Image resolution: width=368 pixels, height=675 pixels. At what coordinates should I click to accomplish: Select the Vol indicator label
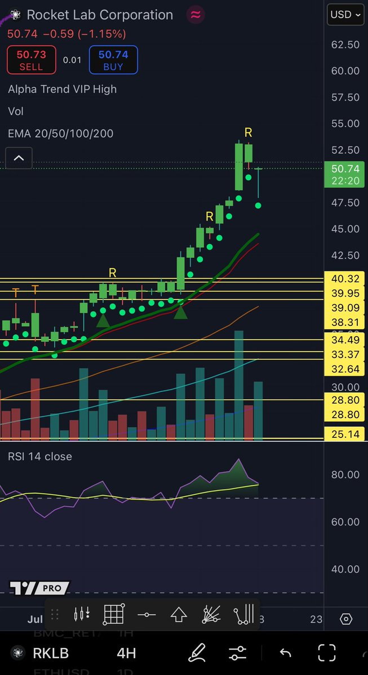pyautogui.click(x=16, y=111)
